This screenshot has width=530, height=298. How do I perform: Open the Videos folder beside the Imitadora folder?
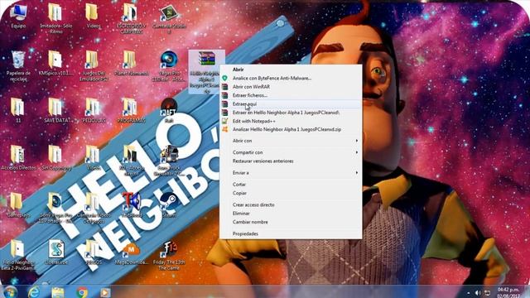pos(93,15)
